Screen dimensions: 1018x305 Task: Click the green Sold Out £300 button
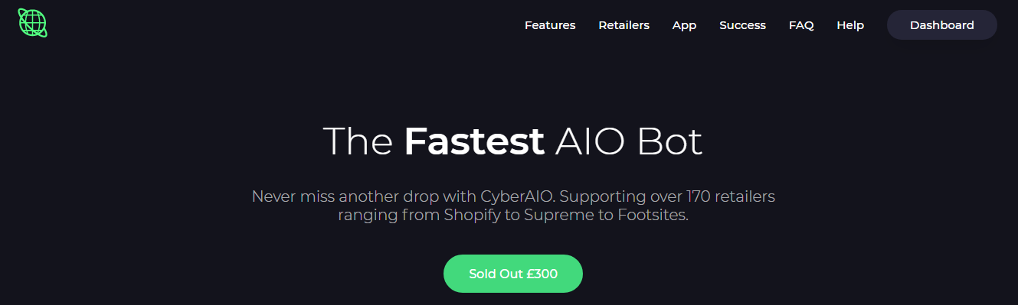[x=513, y=274]
